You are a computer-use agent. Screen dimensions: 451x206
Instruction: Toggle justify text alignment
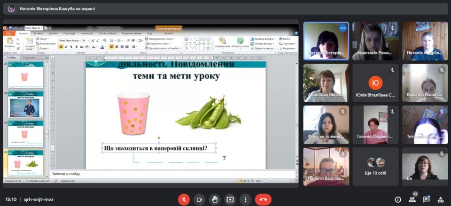127,47
